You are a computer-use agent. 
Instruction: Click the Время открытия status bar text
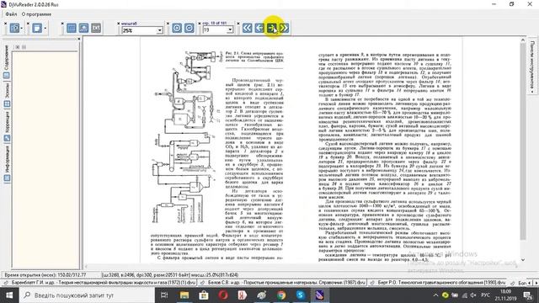tap(45, 275)
